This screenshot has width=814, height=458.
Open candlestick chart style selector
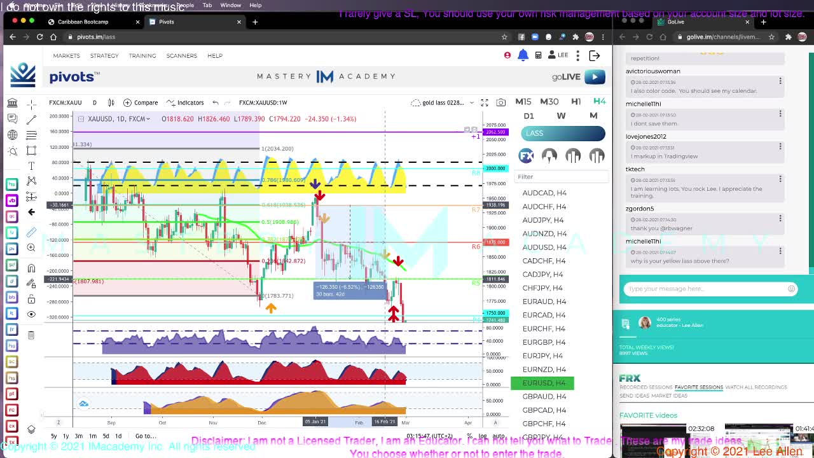coord(111,102)
